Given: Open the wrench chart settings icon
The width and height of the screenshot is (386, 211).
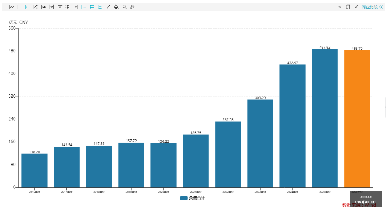Looking at the screenshot, I should pyautogui.click(x=132, y=7).
